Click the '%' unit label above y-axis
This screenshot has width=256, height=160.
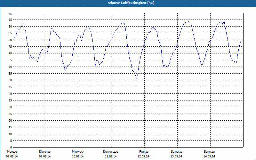pyautogui.click(x=10, y=14)
